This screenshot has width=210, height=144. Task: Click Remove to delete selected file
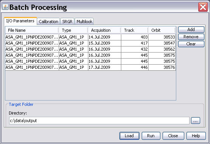pyautogui.click(x=191, y=37)
